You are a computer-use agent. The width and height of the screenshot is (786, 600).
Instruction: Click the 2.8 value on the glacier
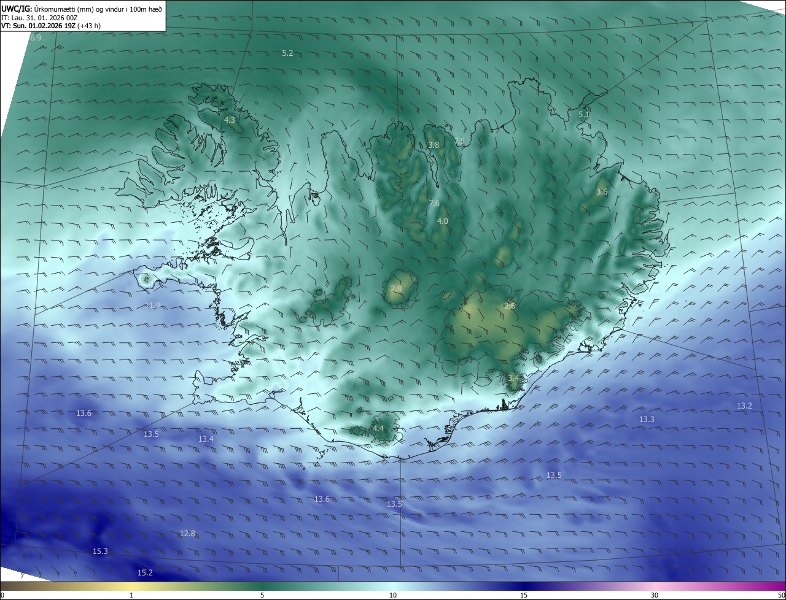(x=396, y=288)
